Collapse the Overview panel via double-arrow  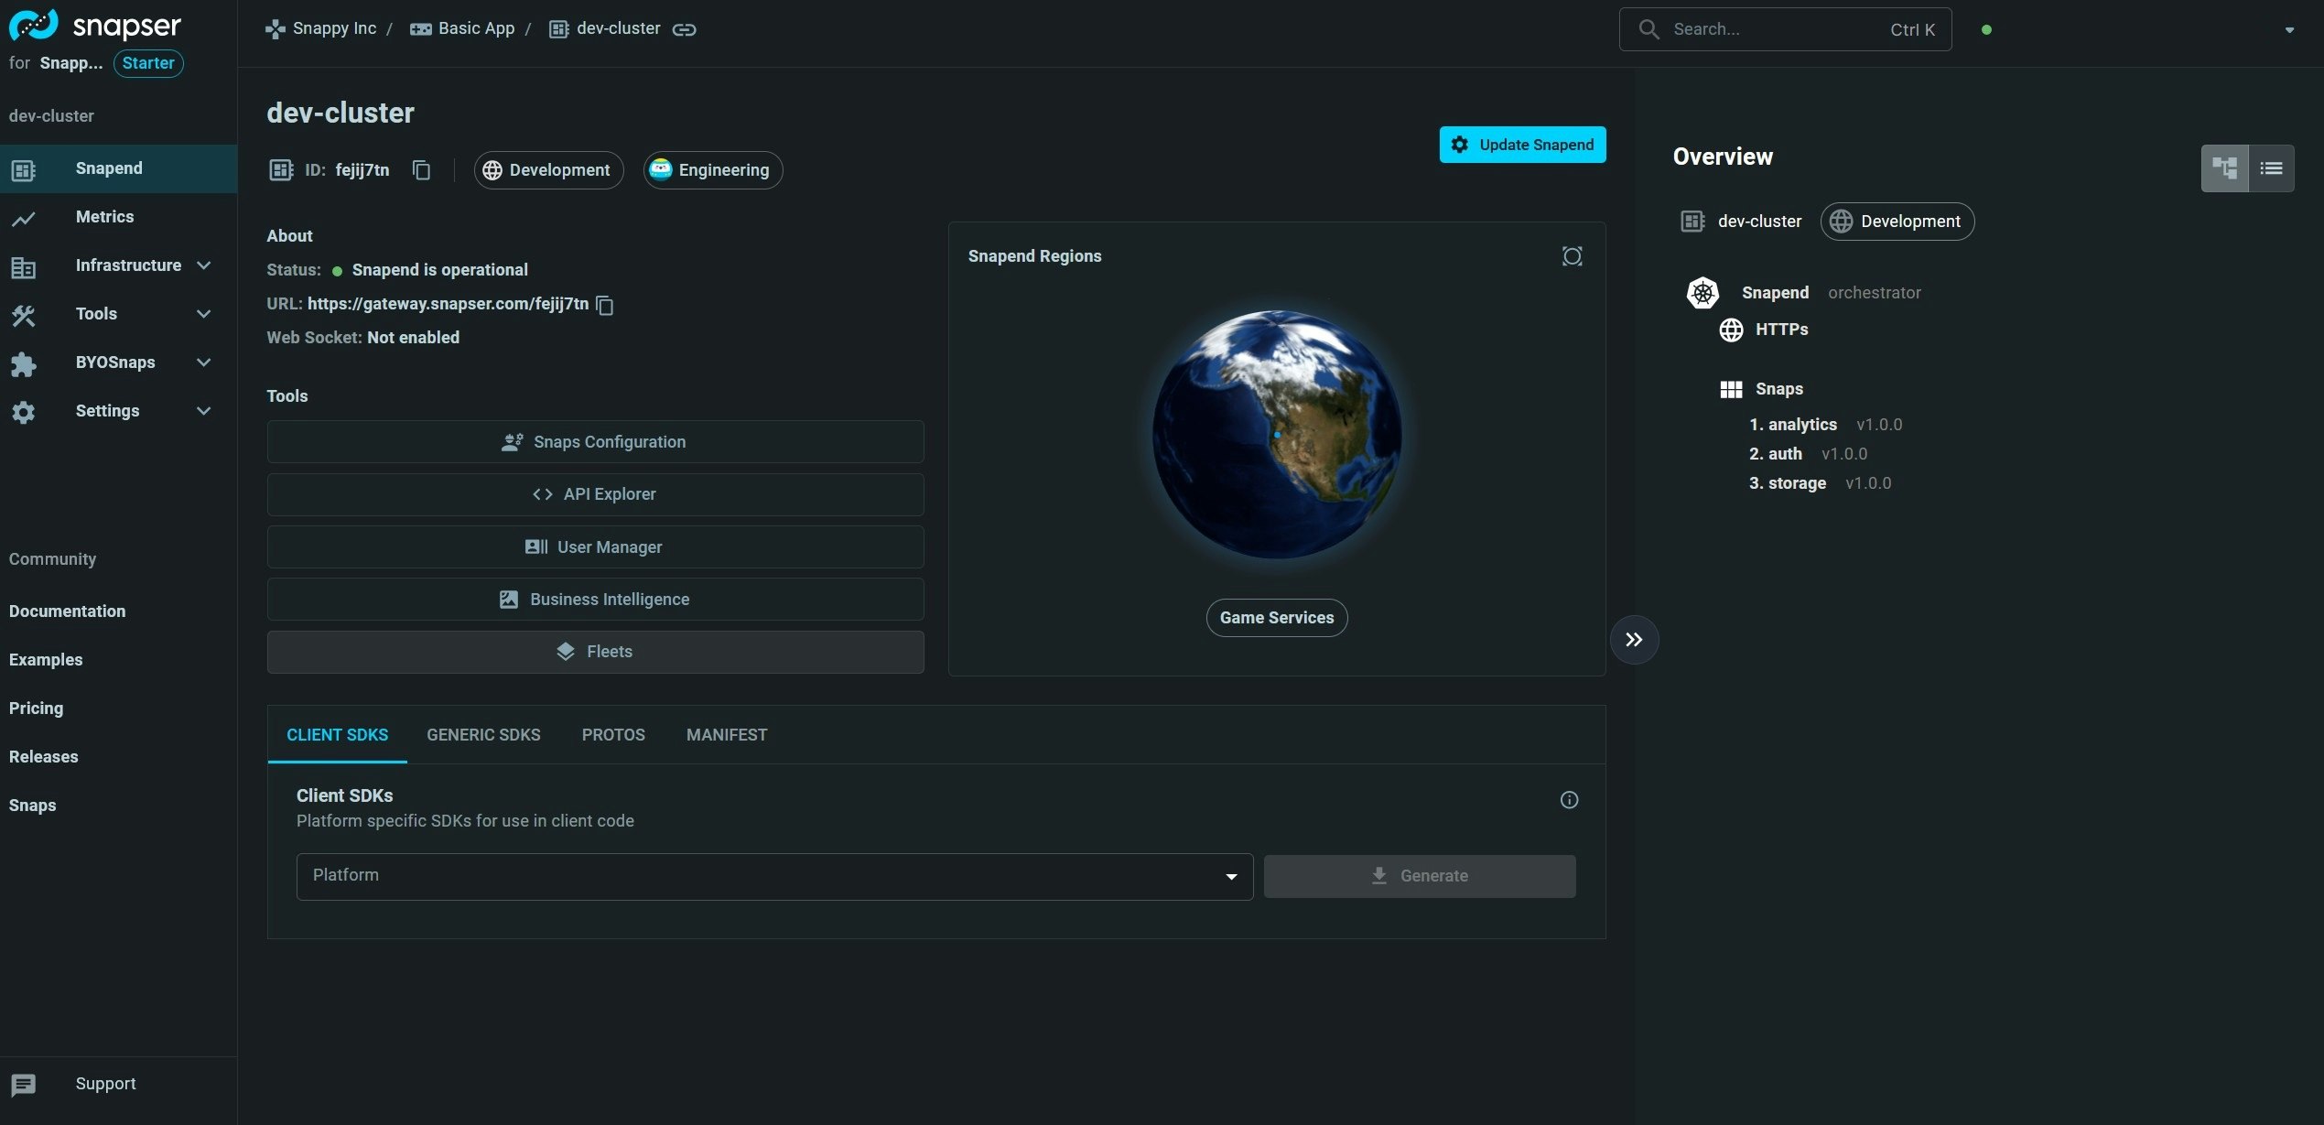[x=1635, y=639]
